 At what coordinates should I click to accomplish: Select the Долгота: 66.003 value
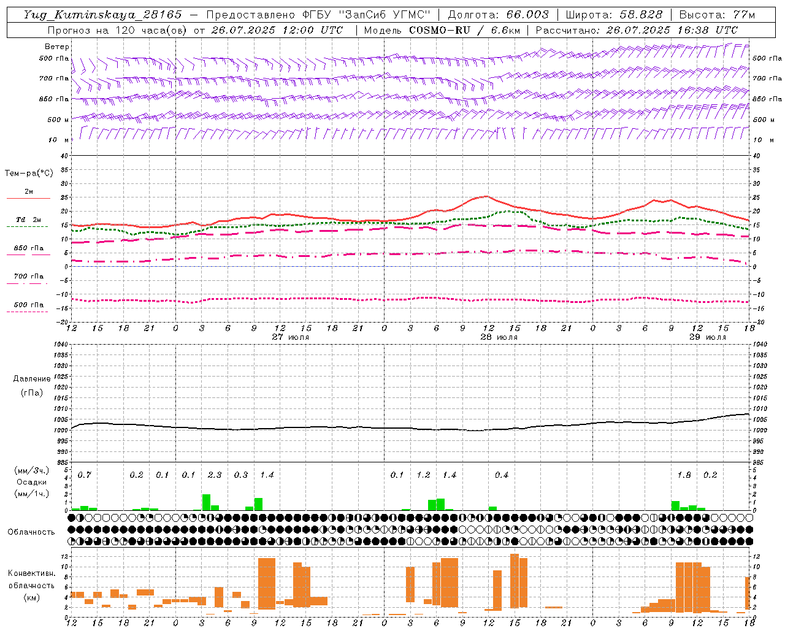click(x=498, y=15)
